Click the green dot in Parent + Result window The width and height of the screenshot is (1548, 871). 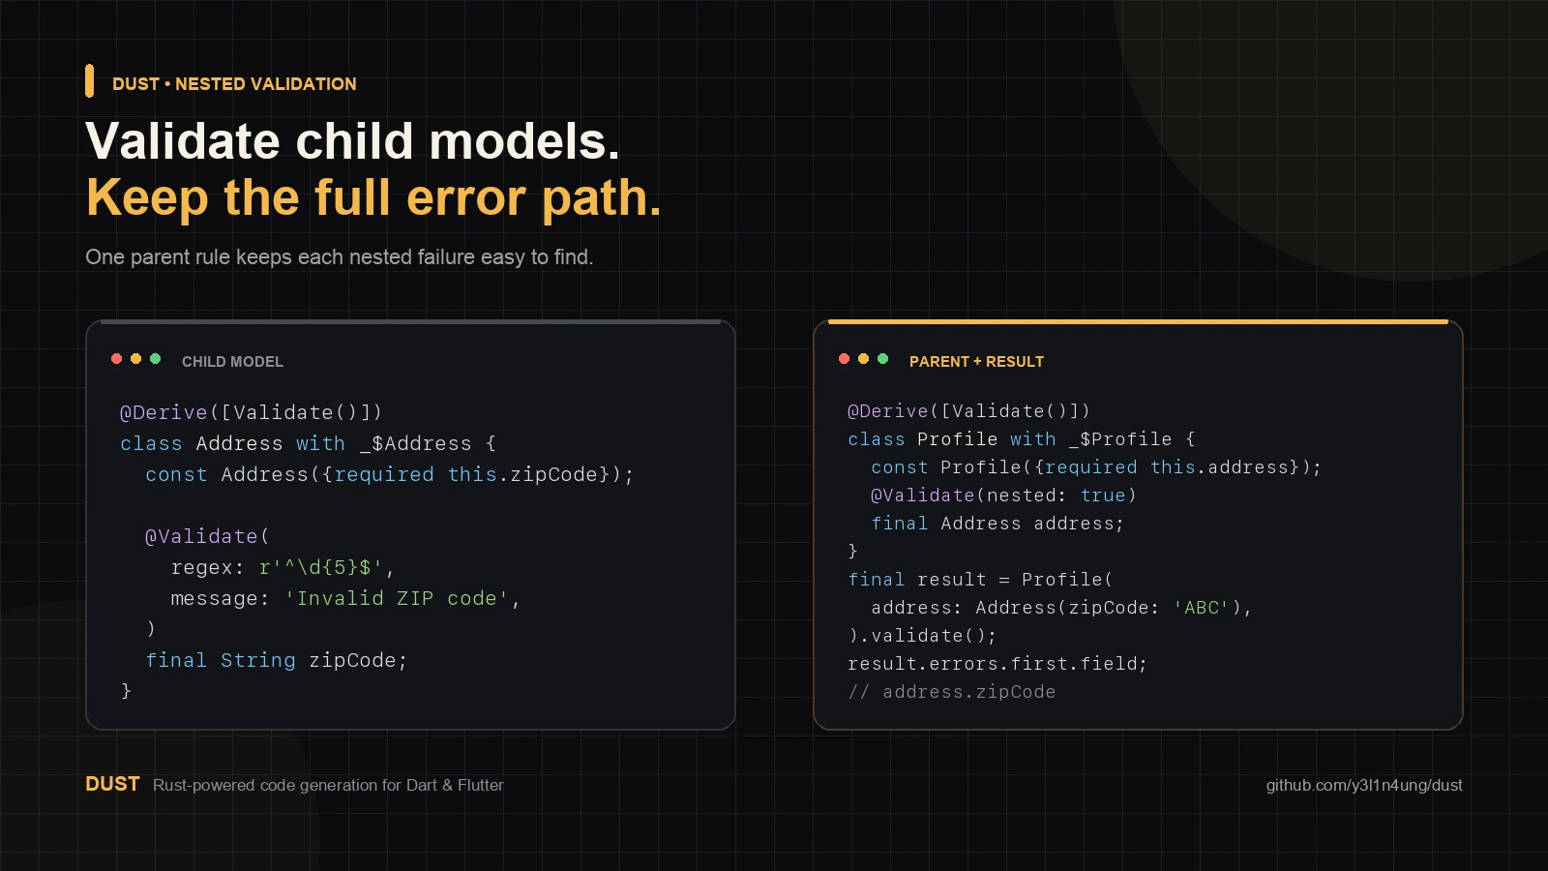tap(882, 359)
